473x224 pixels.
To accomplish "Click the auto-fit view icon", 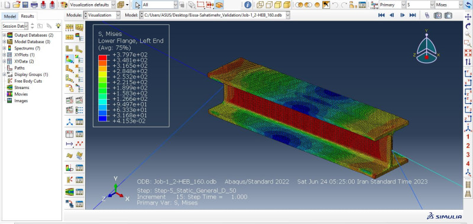I will (x=468, y=53).
